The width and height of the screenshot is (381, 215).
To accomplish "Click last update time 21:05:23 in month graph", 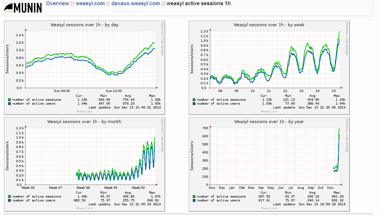I will [143, 204].
